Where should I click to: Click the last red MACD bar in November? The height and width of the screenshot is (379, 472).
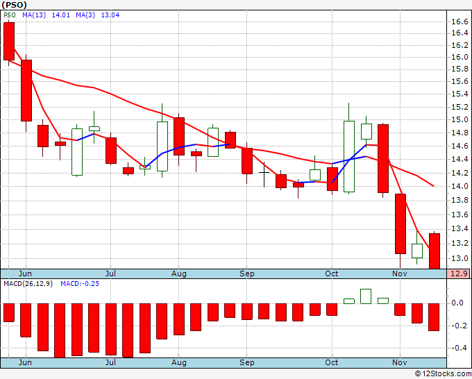tap(434, 317)
